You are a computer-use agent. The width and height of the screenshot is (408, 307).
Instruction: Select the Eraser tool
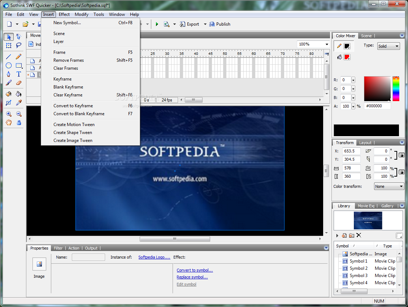(x=18, y=83)
